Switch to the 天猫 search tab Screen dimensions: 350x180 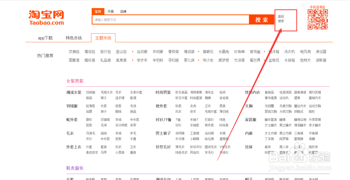[111, 12]
